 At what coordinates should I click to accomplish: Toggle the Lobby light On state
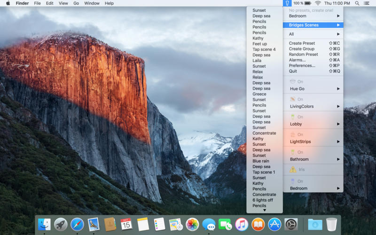(x=300, y=117)
